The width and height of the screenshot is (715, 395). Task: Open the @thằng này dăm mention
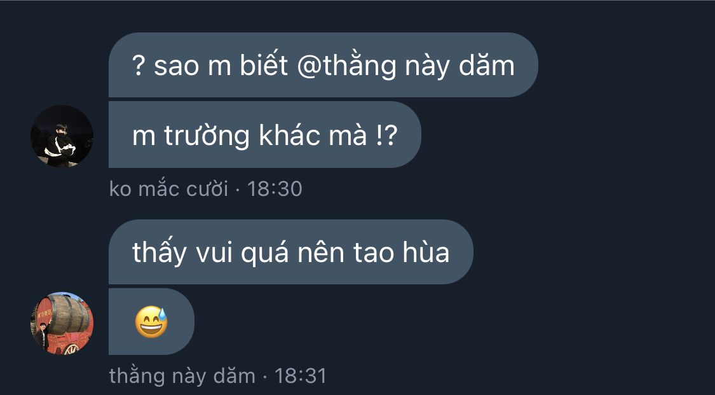(406, 66)
